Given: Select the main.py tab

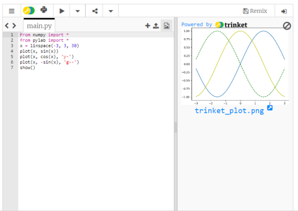Looking at the screenshot, I should click(39, 26).
